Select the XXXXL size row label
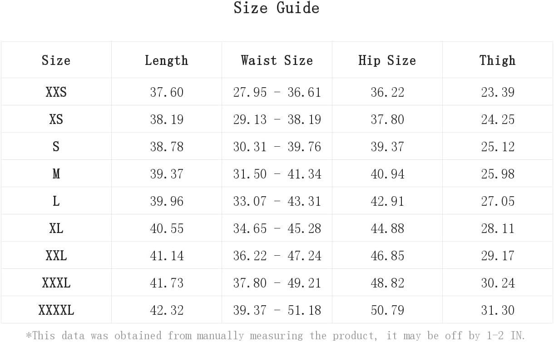The image size is (554, 342). coord(56,310)
